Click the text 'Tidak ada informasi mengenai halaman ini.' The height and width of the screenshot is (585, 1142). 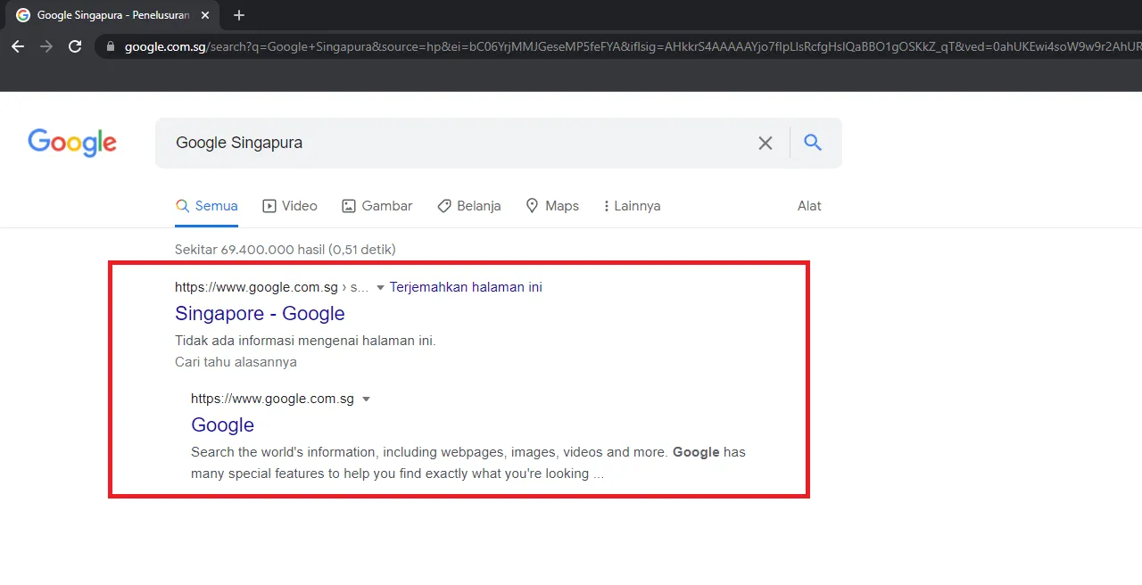point(305,341)
